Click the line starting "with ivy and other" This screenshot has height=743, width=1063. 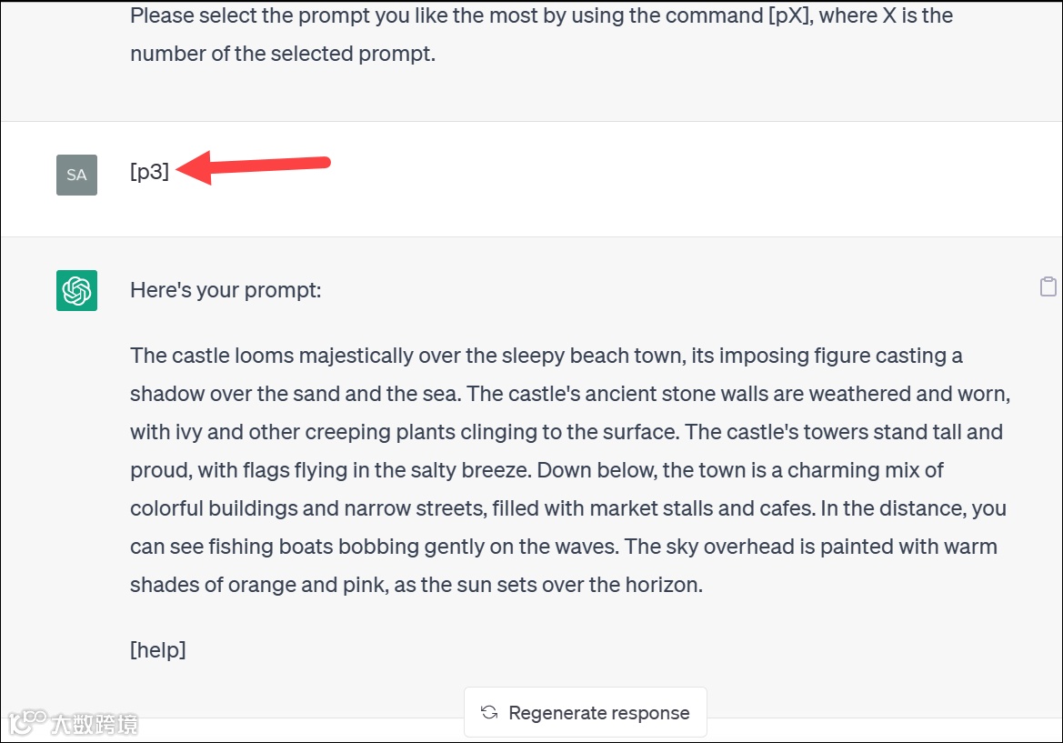(x=566, y=432)
